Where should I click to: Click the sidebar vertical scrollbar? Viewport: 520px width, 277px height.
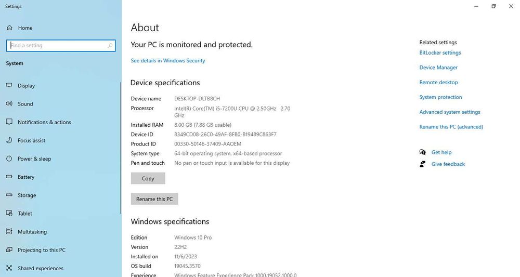pos(121,148)
